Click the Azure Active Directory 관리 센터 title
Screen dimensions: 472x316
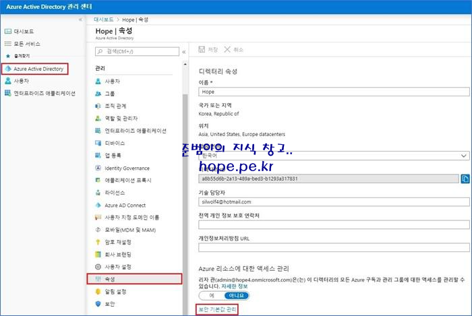tap(49, 7)
